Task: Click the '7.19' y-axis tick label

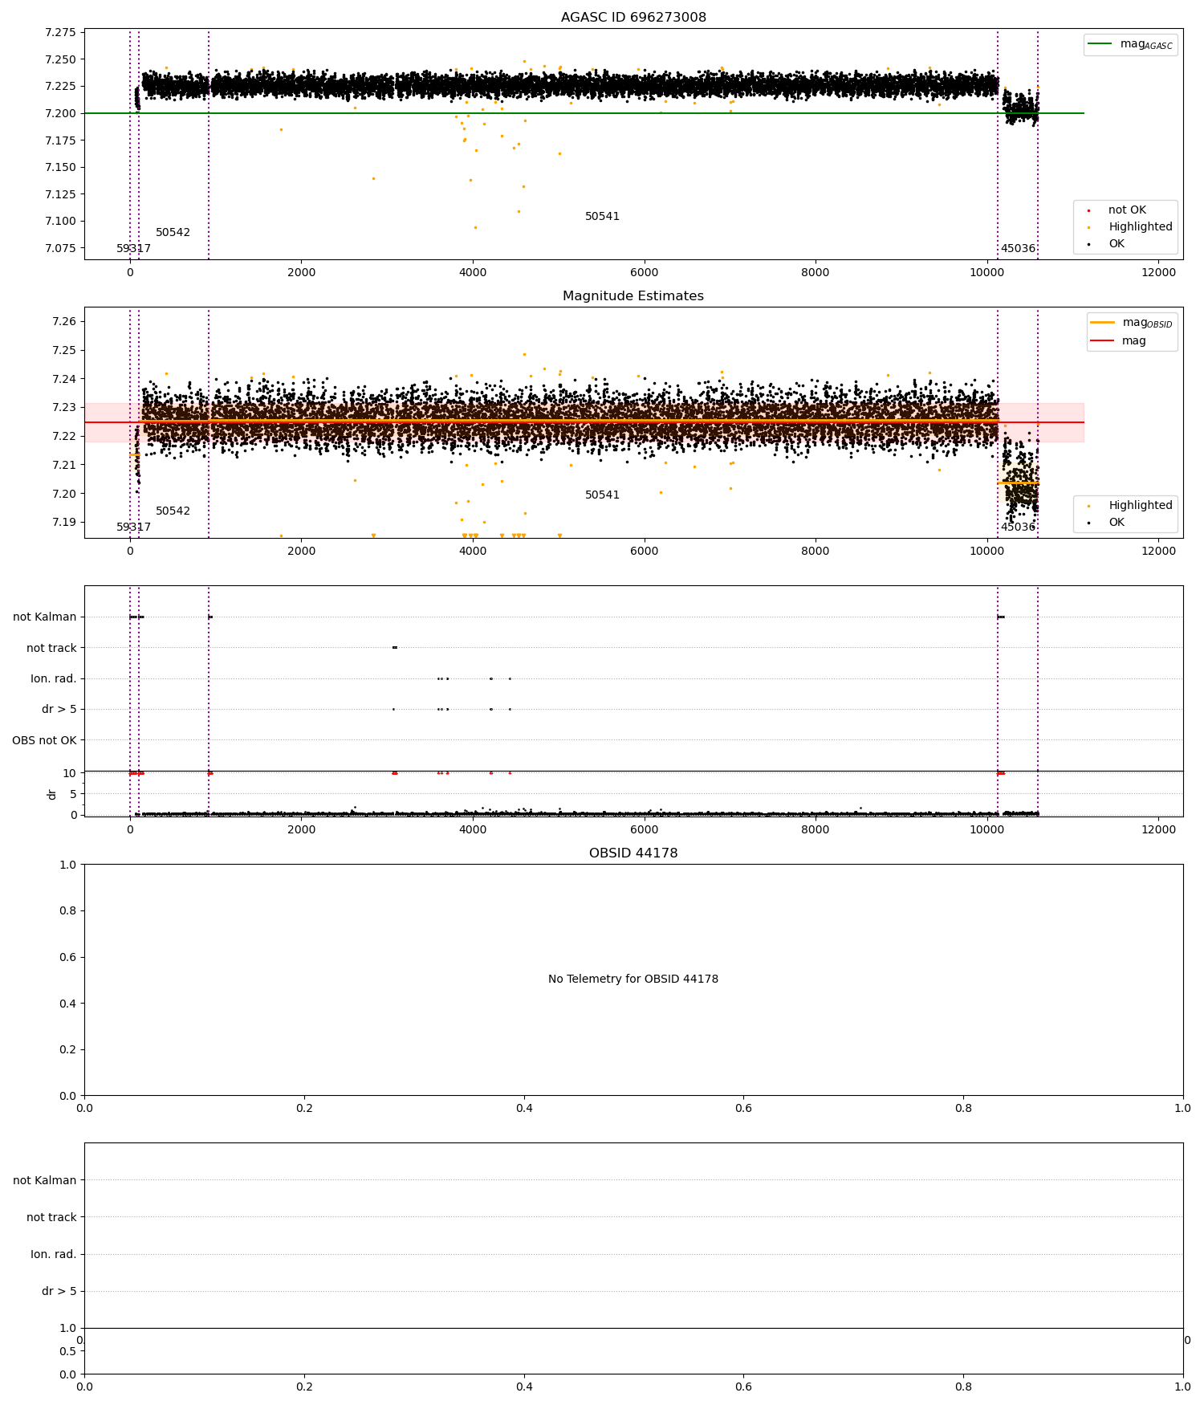Action: pyautogui.click(x=63, y=522)
